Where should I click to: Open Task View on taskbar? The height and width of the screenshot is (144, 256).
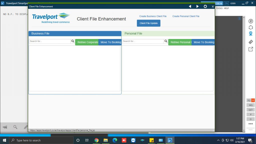point(87,140)
